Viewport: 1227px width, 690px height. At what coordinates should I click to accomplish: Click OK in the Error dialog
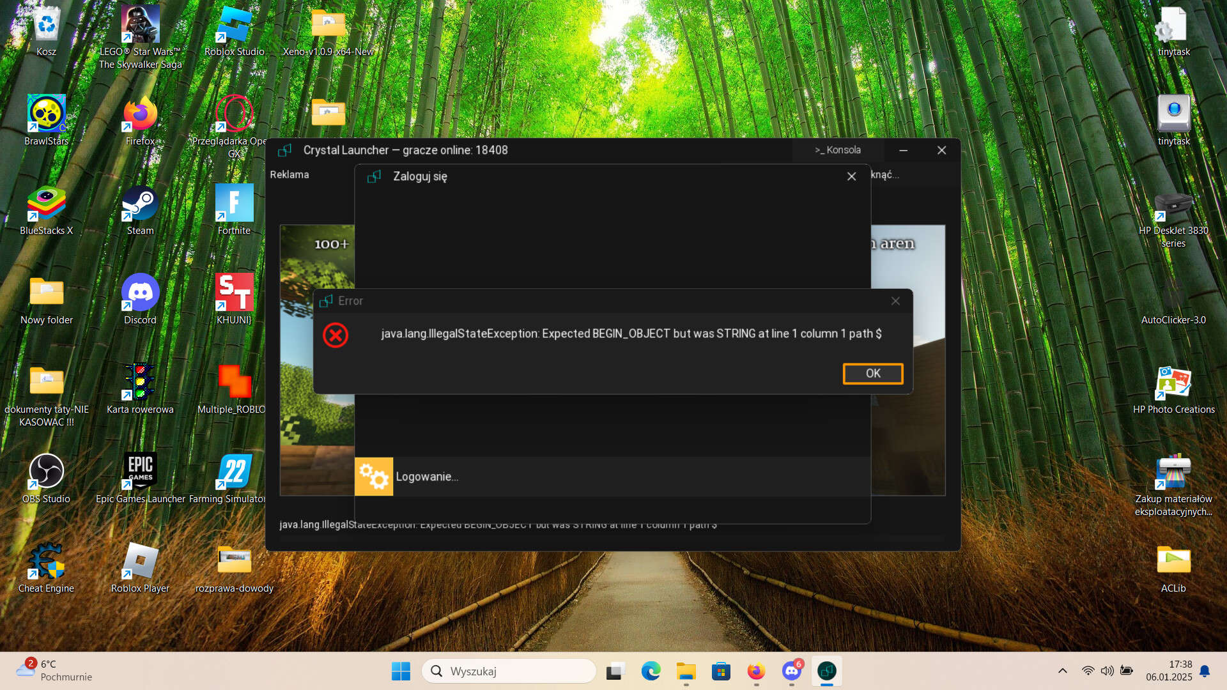872,374
